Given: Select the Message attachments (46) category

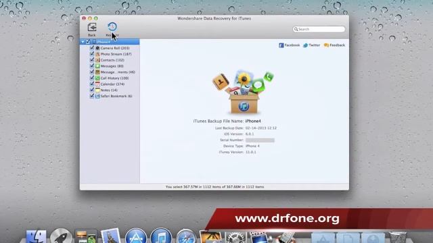Looking at the screenshot, I should pos(118,72).
